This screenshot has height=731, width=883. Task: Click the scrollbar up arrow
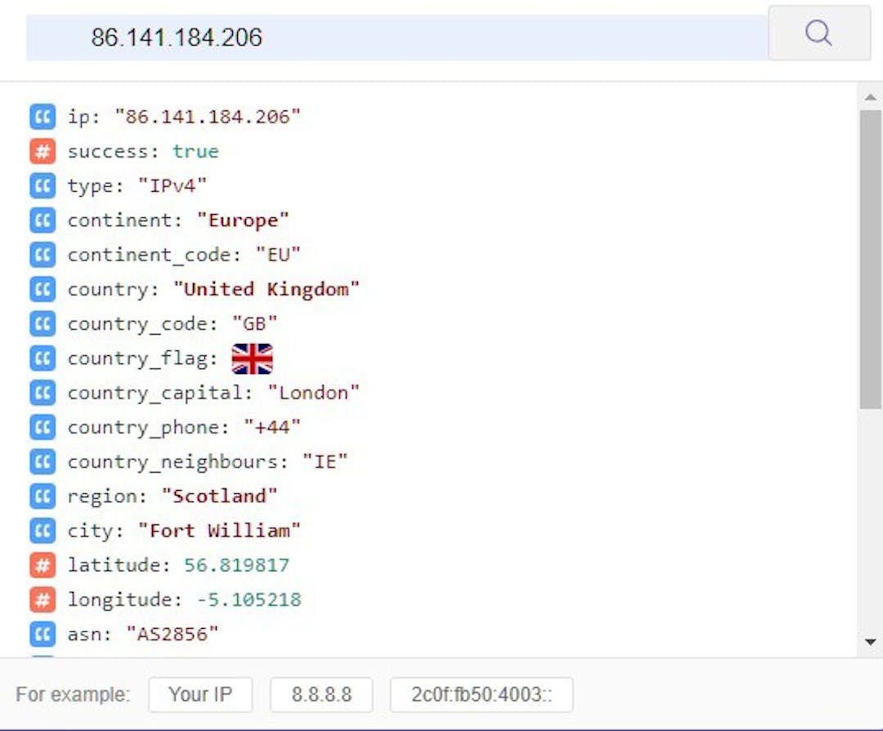point(871,97)
